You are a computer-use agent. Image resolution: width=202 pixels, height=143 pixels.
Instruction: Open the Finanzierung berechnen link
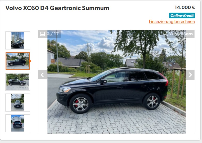pos(172,21)
